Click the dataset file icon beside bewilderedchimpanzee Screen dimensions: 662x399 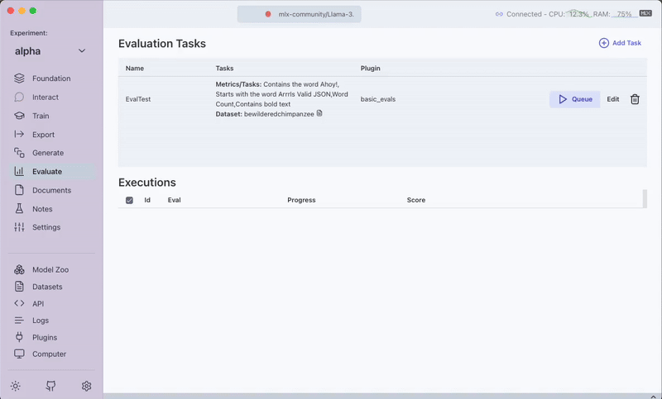(x=319, y=113)
